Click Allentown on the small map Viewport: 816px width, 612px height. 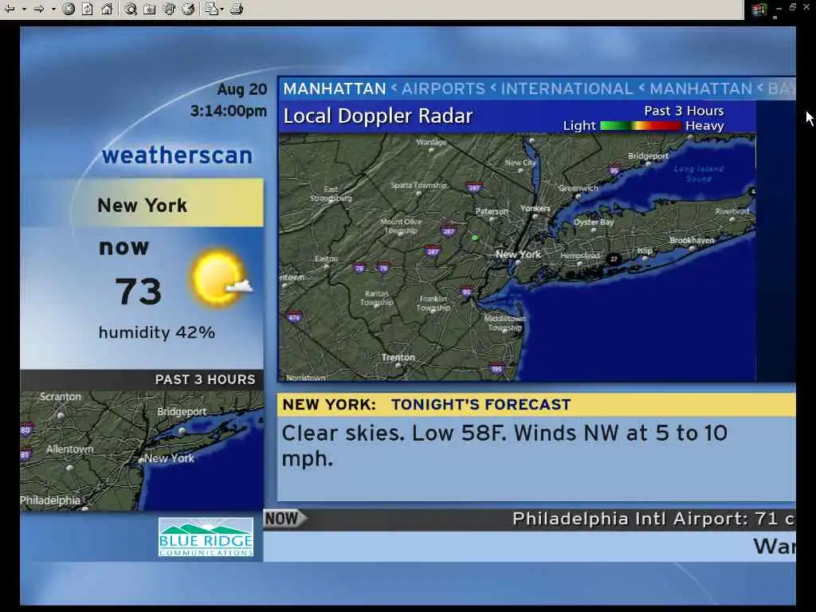70,449
